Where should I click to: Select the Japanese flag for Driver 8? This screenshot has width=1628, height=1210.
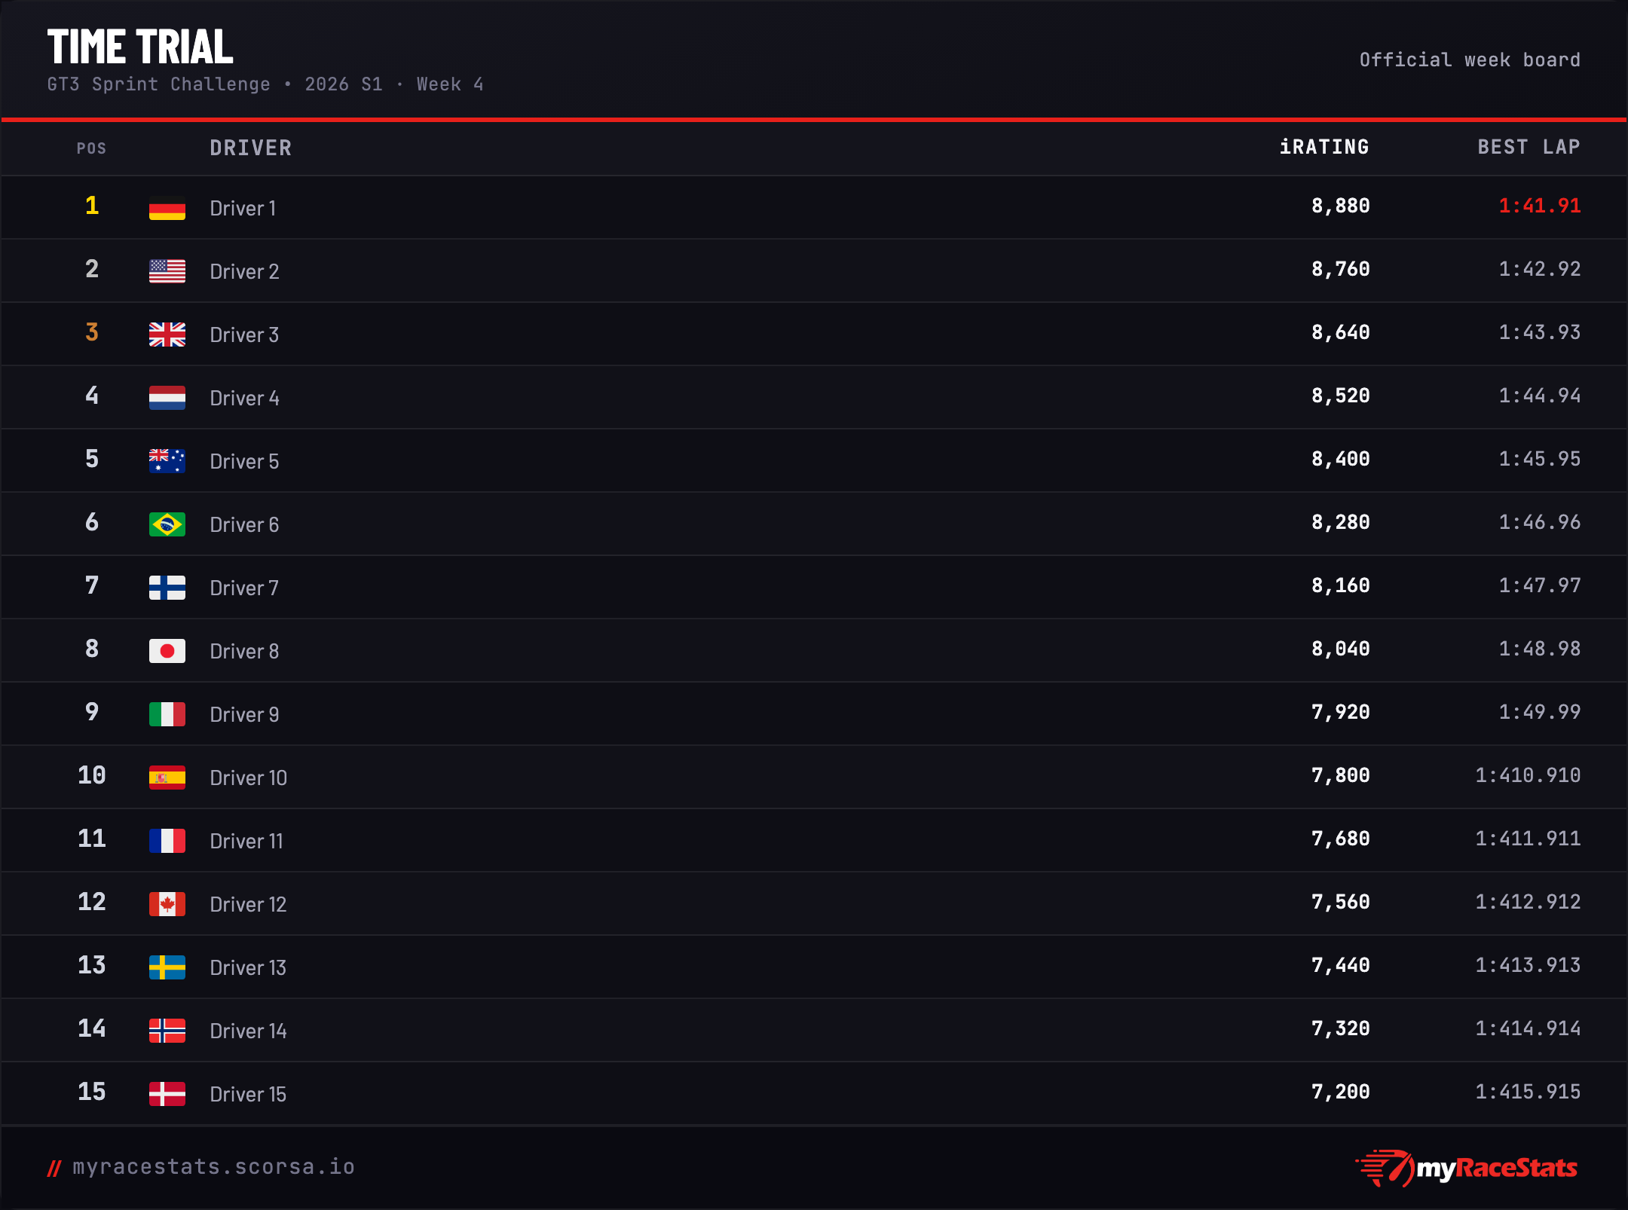pos(167,651)
